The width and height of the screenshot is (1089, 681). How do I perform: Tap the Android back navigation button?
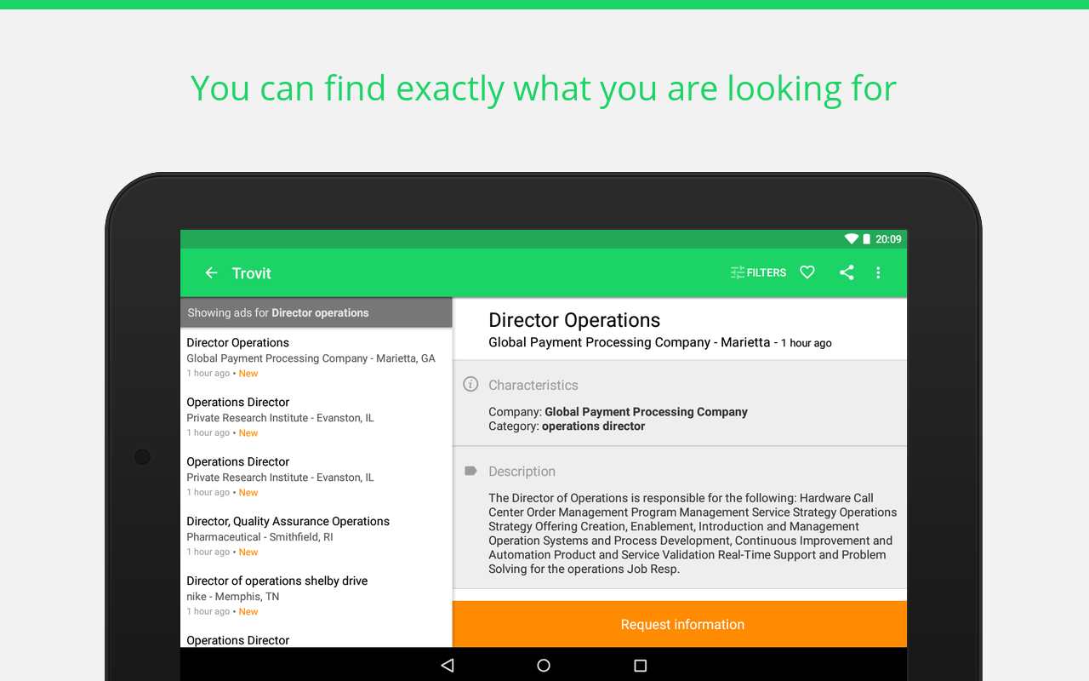coord(448,666)
